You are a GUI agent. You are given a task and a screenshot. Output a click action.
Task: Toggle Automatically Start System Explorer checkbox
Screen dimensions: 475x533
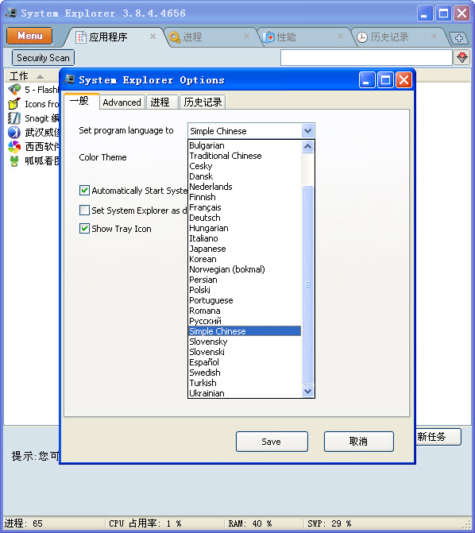(84, 191)
